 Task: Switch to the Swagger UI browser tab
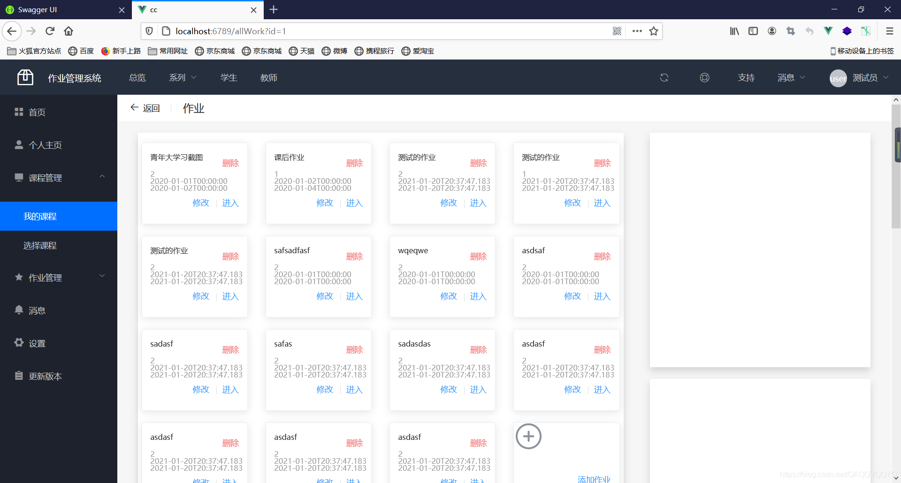point(66,10)
